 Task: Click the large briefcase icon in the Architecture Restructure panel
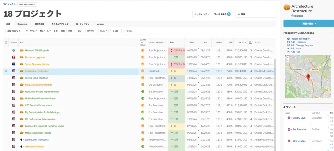tap(287, 7)
